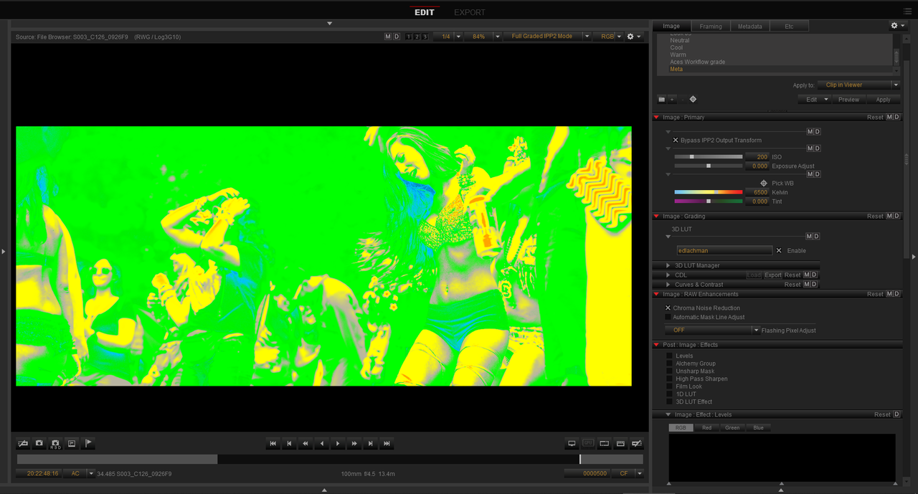Enable Automatic Mask Line Adjust
The image size is (918, 494).
(x=668, y=317)
